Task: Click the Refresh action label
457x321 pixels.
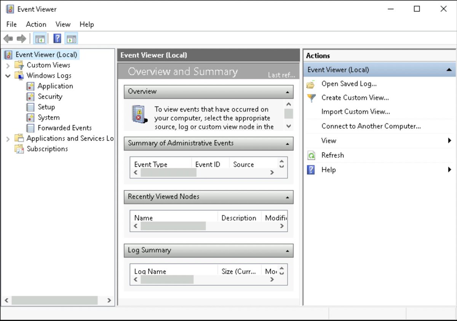Action: pyautogui.click(x=332, y=155)
